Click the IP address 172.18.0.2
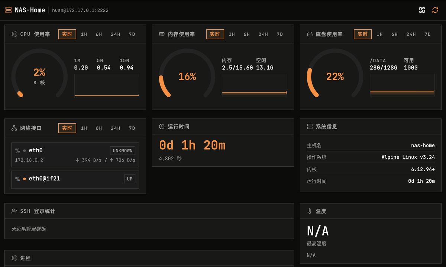446x267 pixels. [x=29, y=160]
